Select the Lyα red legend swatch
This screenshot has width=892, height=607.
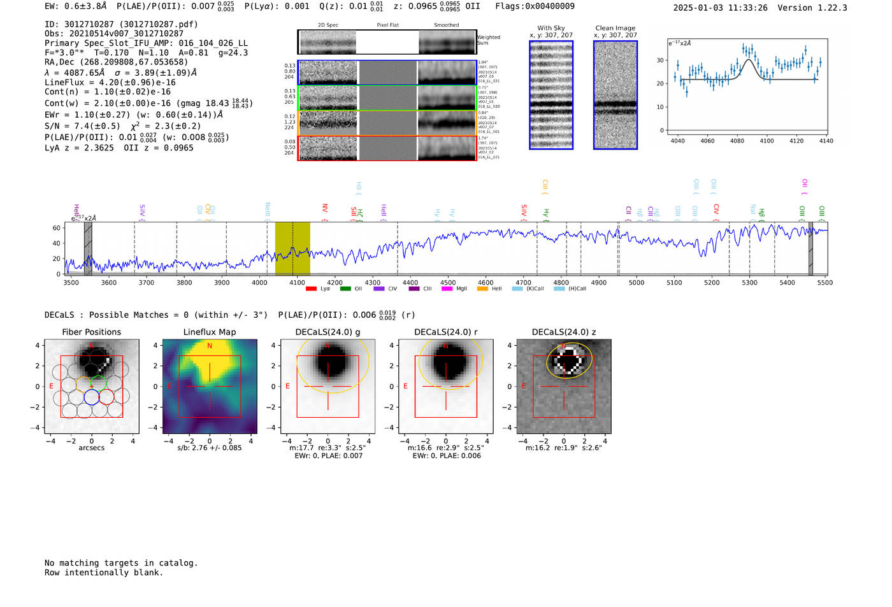(311, 289)
